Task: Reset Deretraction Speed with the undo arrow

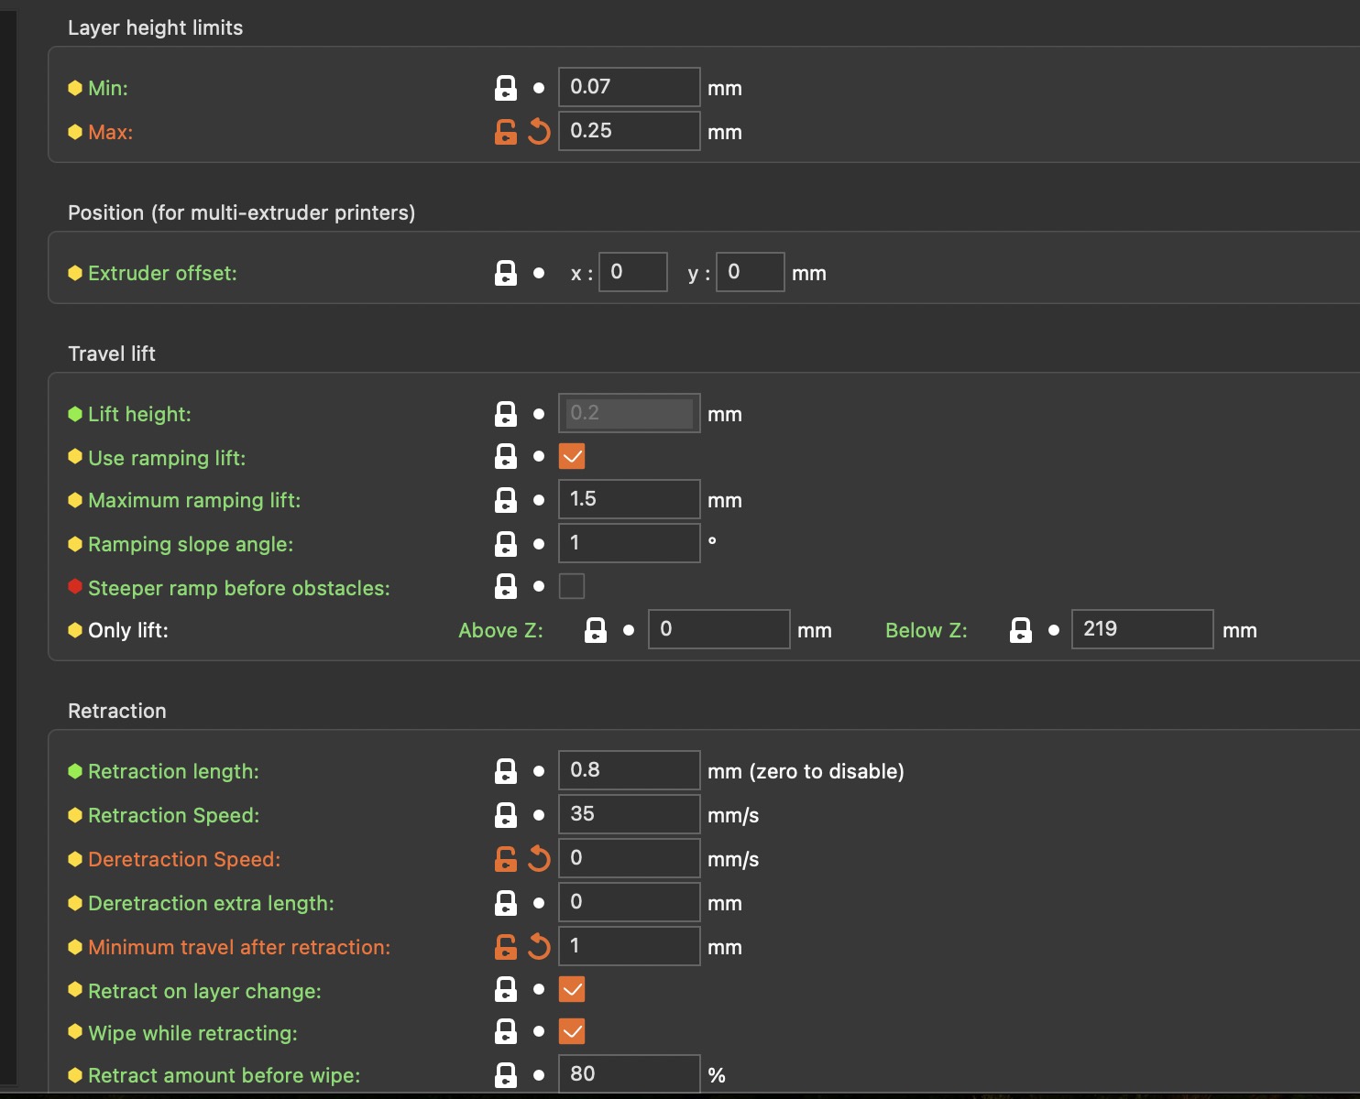Action: coord(539,859)
